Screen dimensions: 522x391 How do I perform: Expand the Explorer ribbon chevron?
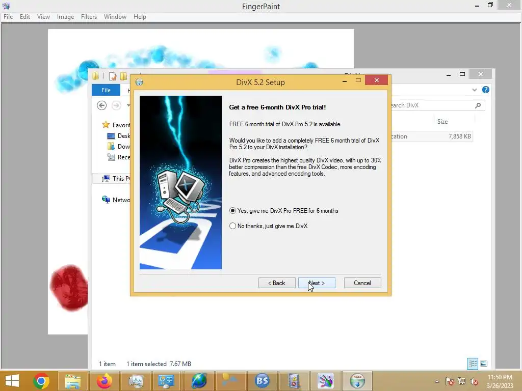475,90
